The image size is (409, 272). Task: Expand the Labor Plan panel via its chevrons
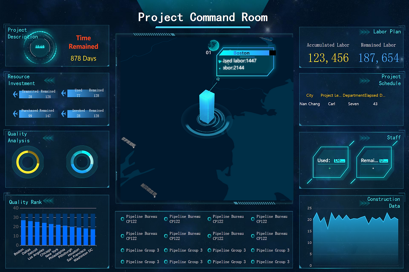click(365, 32)
